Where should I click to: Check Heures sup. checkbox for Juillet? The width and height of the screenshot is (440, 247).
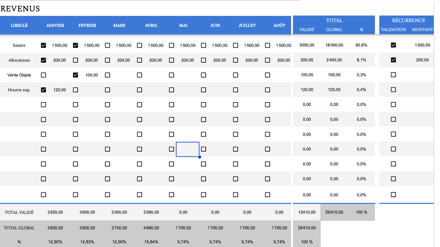pos(236,90)
